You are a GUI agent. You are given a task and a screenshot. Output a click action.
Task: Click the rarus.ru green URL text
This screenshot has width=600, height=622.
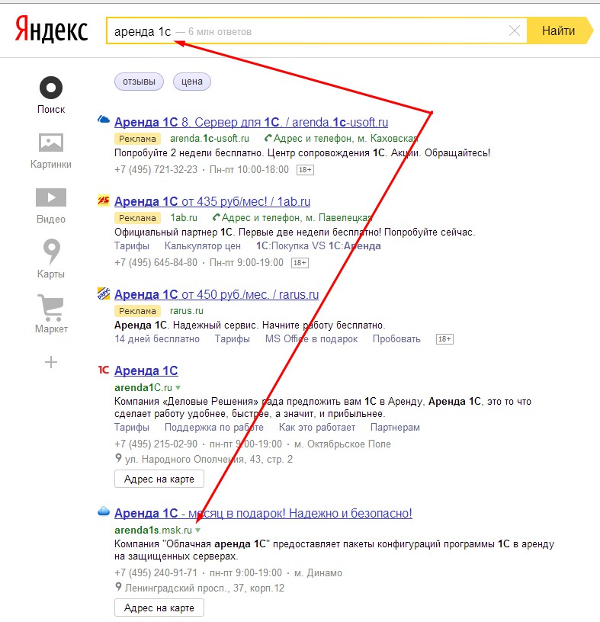point(187,310)
